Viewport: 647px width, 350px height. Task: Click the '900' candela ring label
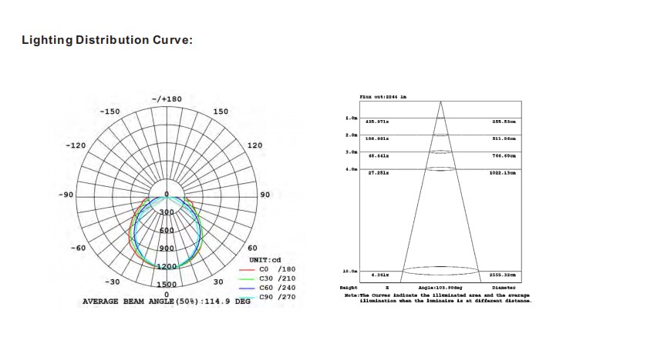167,248
